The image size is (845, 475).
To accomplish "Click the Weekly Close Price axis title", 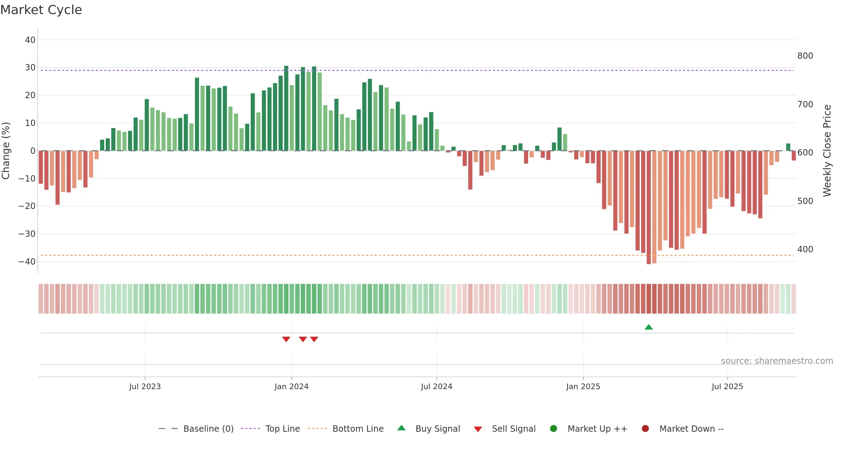I will pos(827,151).
